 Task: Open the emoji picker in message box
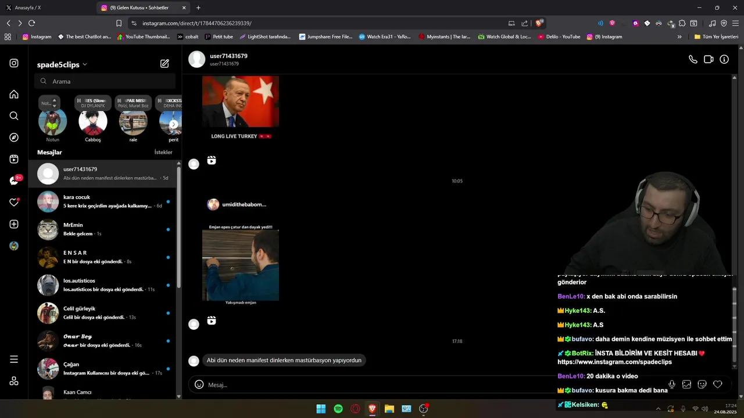pos(199,384)
